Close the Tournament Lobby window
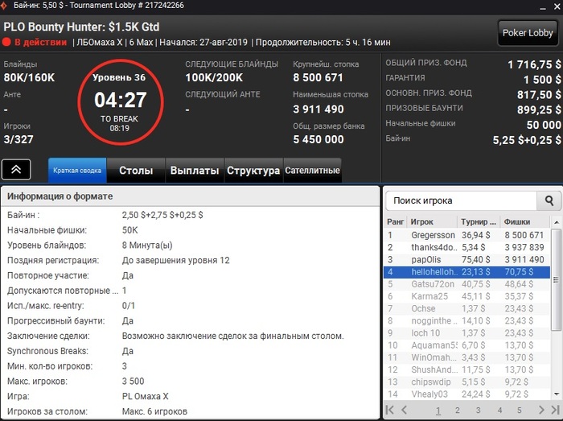This screenshot has width=563, height=421. pos(557,6)
